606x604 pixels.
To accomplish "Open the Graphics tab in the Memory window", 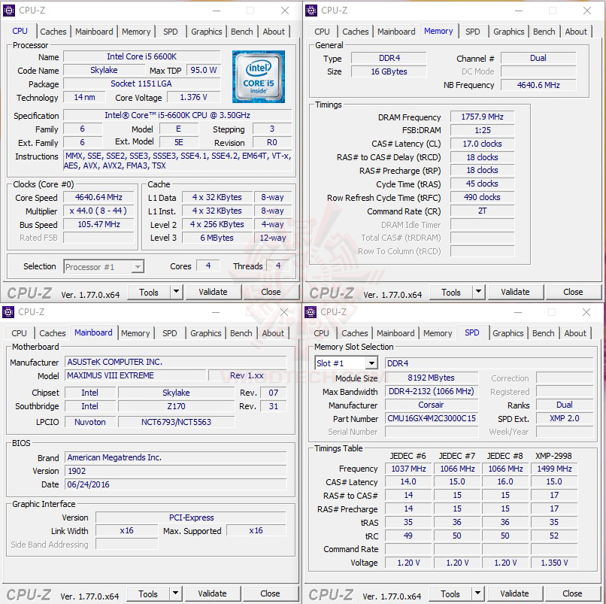I will pos(509,32).
